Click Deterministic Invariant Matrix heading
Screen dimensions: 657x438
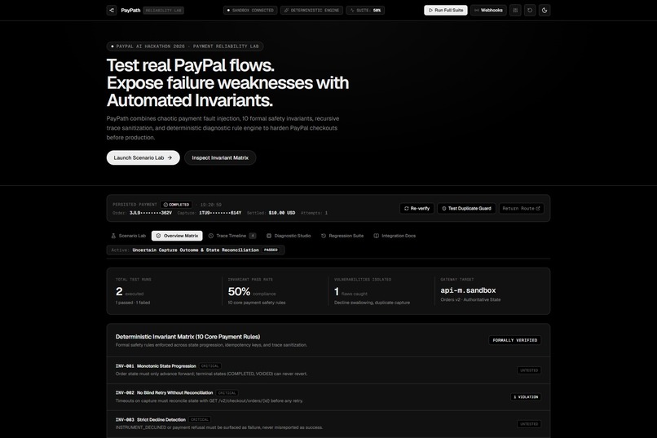(x=187, y=337)
